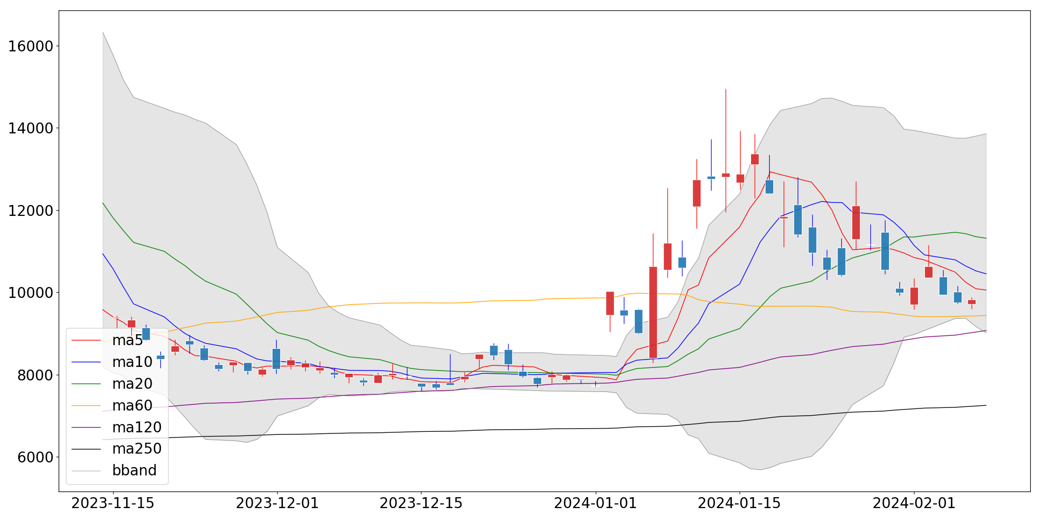
Task: Click the 2024-01-15 x-axis date label
Action: (739, 503)
